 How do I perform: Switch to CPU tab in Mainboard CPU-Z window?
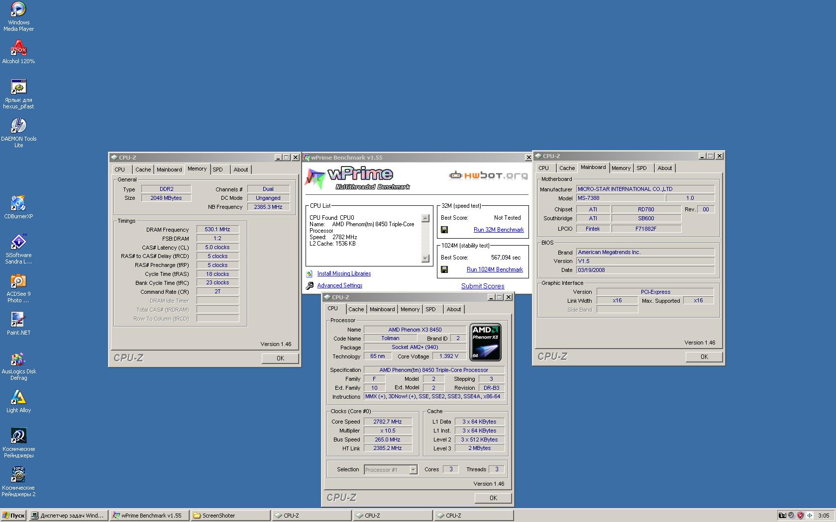(544, 168)
